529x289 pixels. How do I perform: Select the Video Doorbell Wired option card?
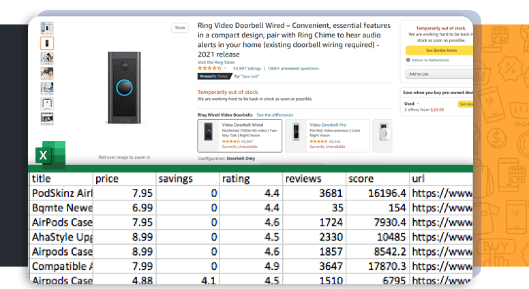click(x=240, y=136)
